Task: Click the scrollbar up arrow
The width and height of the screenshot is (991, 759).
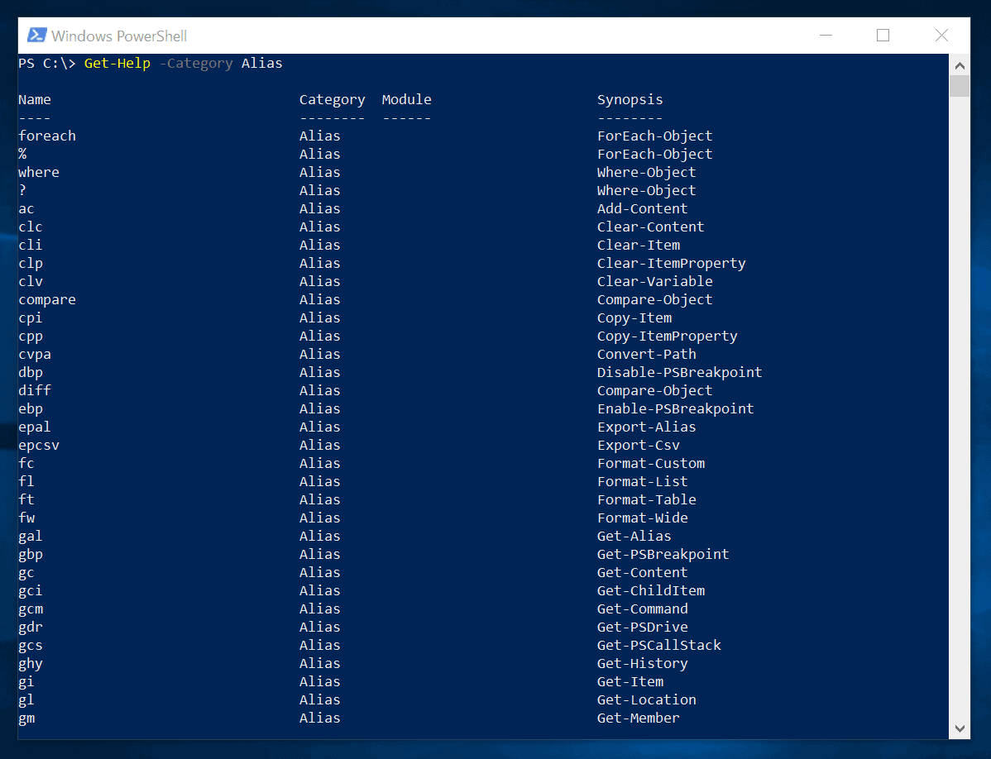Action: pyautogui.click(x=960, y=65)
